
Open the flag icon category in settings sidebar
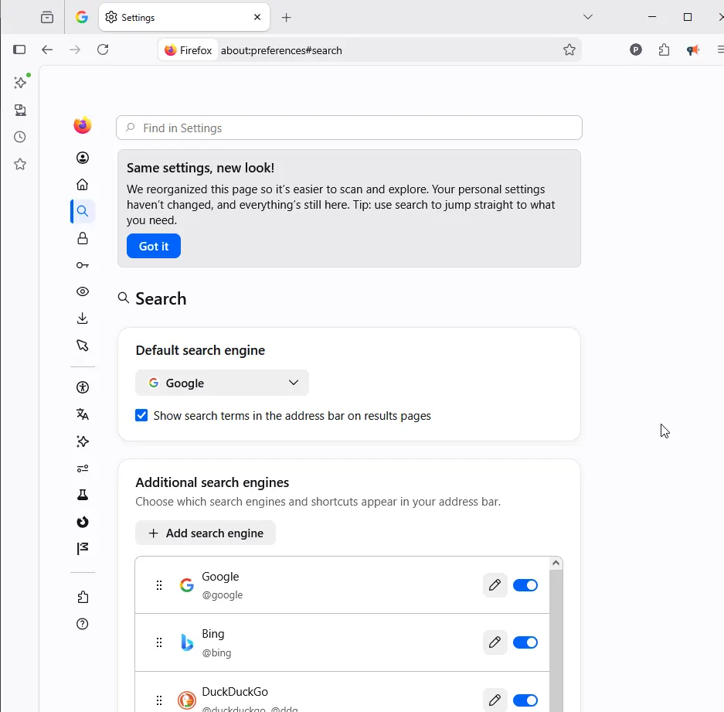83,548
